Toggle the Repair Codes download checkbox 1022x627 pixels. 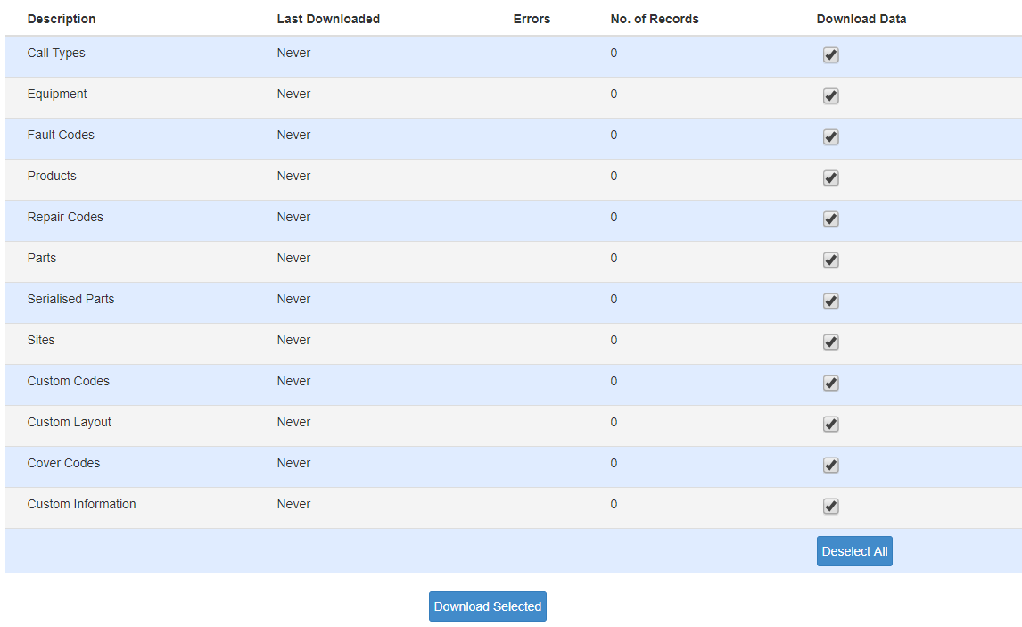pyautogui.click(x=830, y=219)
